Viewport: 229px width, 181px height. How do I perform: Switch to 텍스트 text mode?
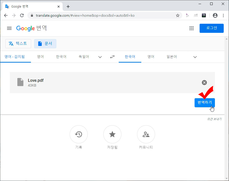tap(18, 44)
